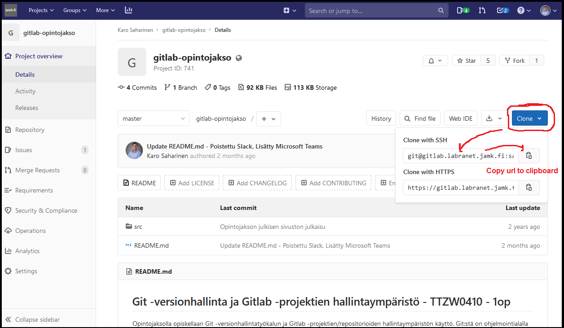Expand the plus add-file dropdown in repository
564x328 pixels.
coord(269,119)
